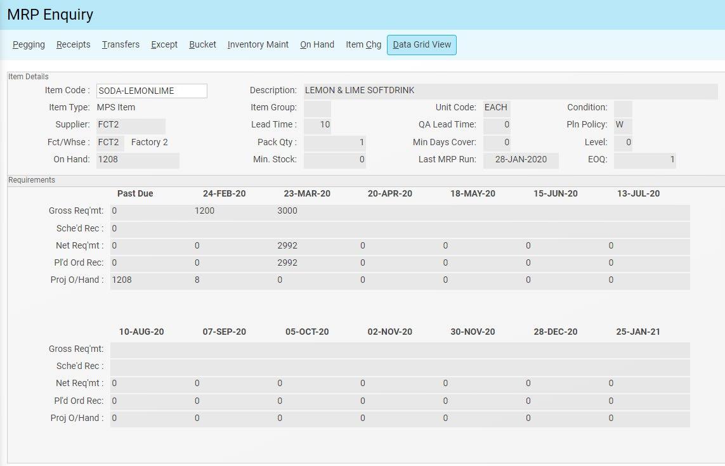Open the Pegging tab

point(29,45)
